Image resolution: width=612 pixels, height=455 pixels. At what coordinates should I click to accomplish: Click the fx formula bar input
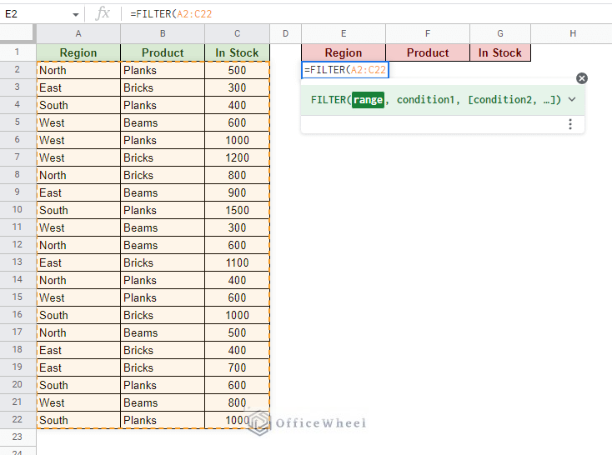367,14
